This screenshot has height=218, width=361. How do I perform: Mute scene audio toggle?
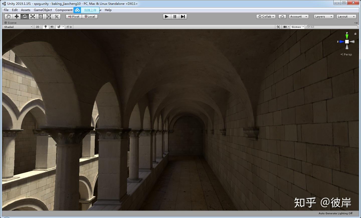click(x=52, y=27)
